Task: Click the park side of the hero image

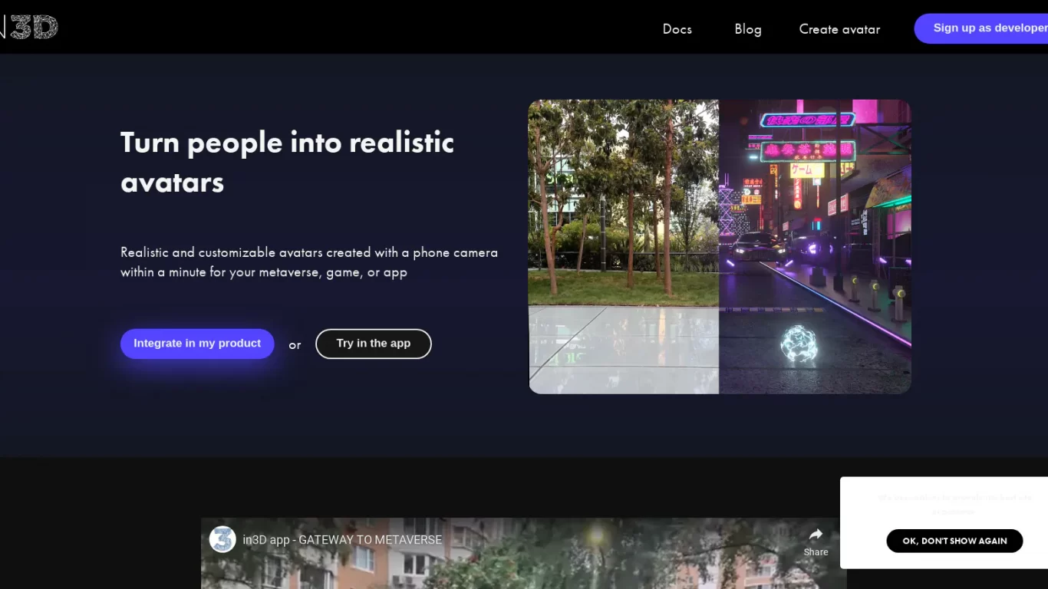Action: [x=623, y=230]
